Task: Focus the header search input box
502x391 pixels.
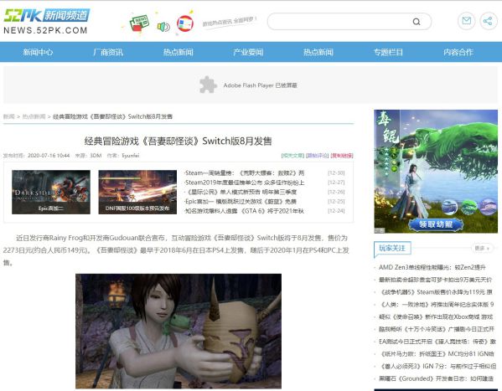Action: (349, 22)
